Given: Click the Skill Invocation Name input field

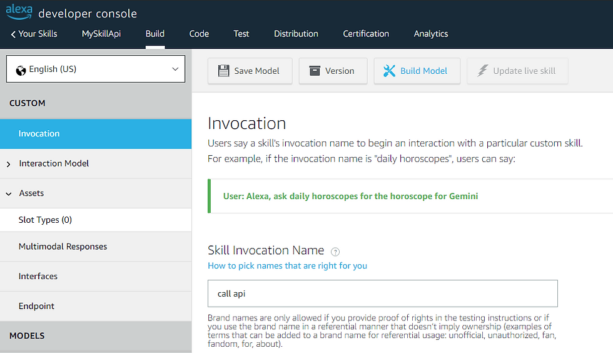Looking at the screenshot, I should 383,294.
